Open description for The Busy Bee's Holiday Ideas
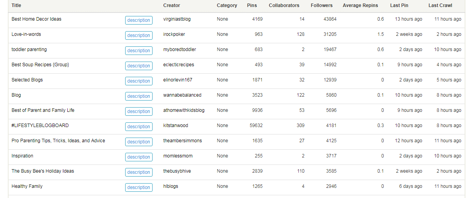The width and height of the screenshot is (467, 198). click(139, 172)
